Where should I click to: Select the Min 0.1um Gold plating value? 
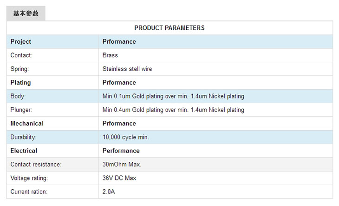(x=173, y=96)
